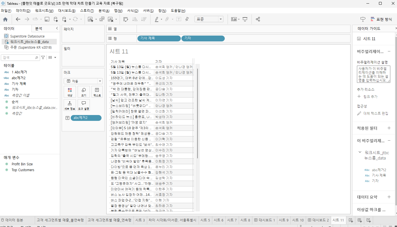Screen dimensions: 397x227
Task: Switch to the 대시보드 1 sheet tab
Action: click(264, 220)
